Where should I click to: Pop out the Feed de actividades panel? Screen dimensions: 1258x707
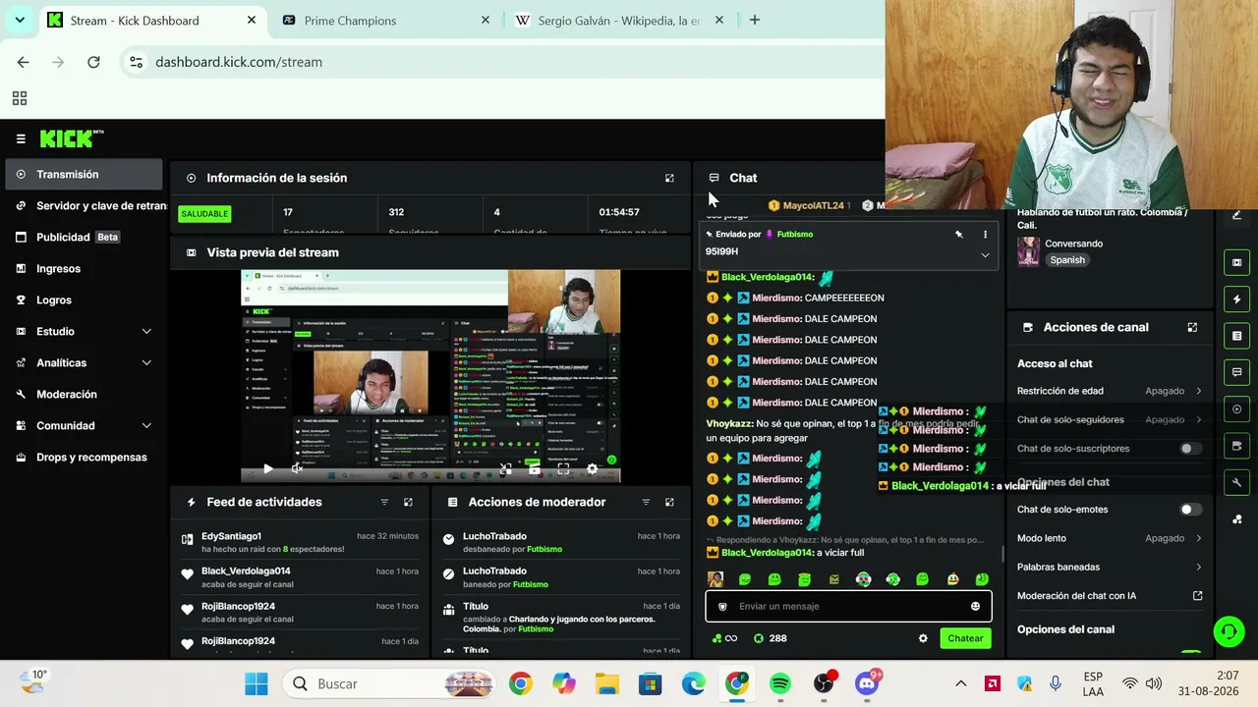408,502
